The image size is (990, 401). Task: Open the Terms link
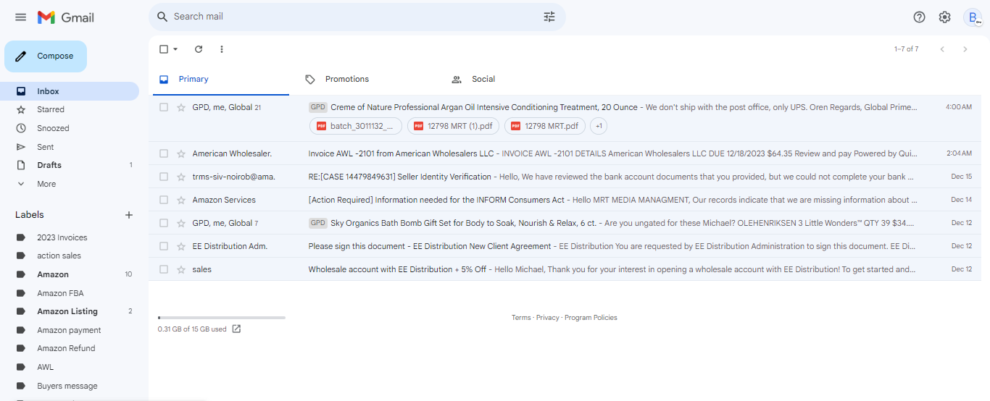coord(520,318)
